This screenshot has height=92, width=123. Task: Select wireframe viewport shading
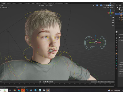pyautogui.click(x=107, y=5)
